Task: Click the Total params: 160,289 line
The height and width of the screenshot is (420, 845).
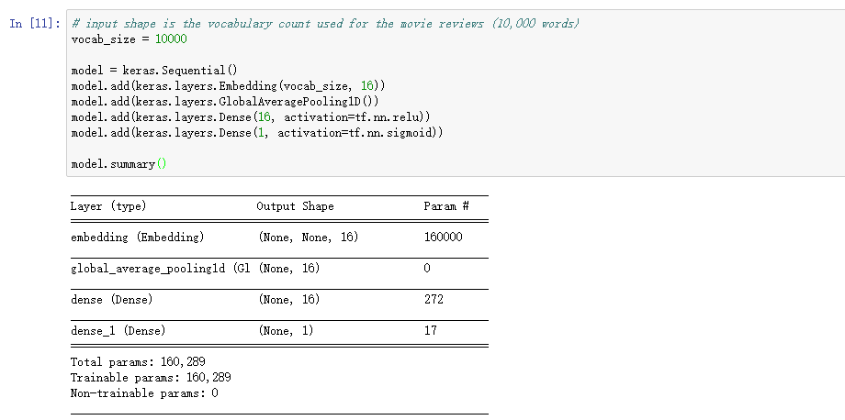Action: [x=138, y=362]
